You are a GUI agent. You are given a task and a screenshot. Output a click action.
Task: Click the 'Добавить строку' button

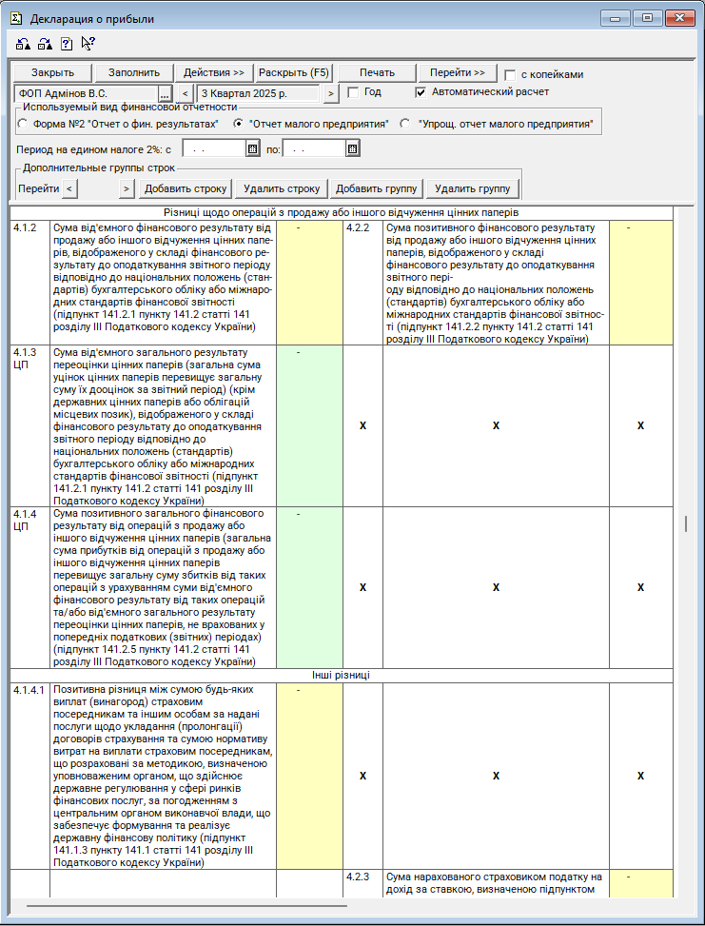pos(186,188)
